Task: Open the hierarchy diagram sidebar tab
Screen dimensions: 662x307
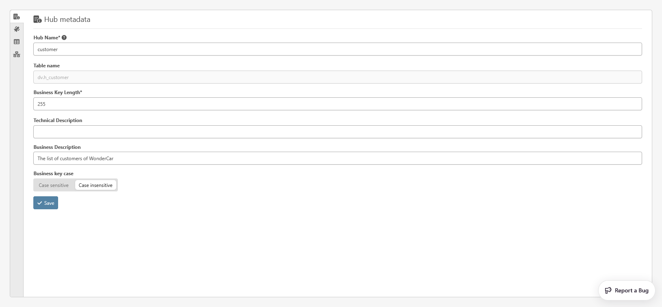Action: (x=17, y=54)
